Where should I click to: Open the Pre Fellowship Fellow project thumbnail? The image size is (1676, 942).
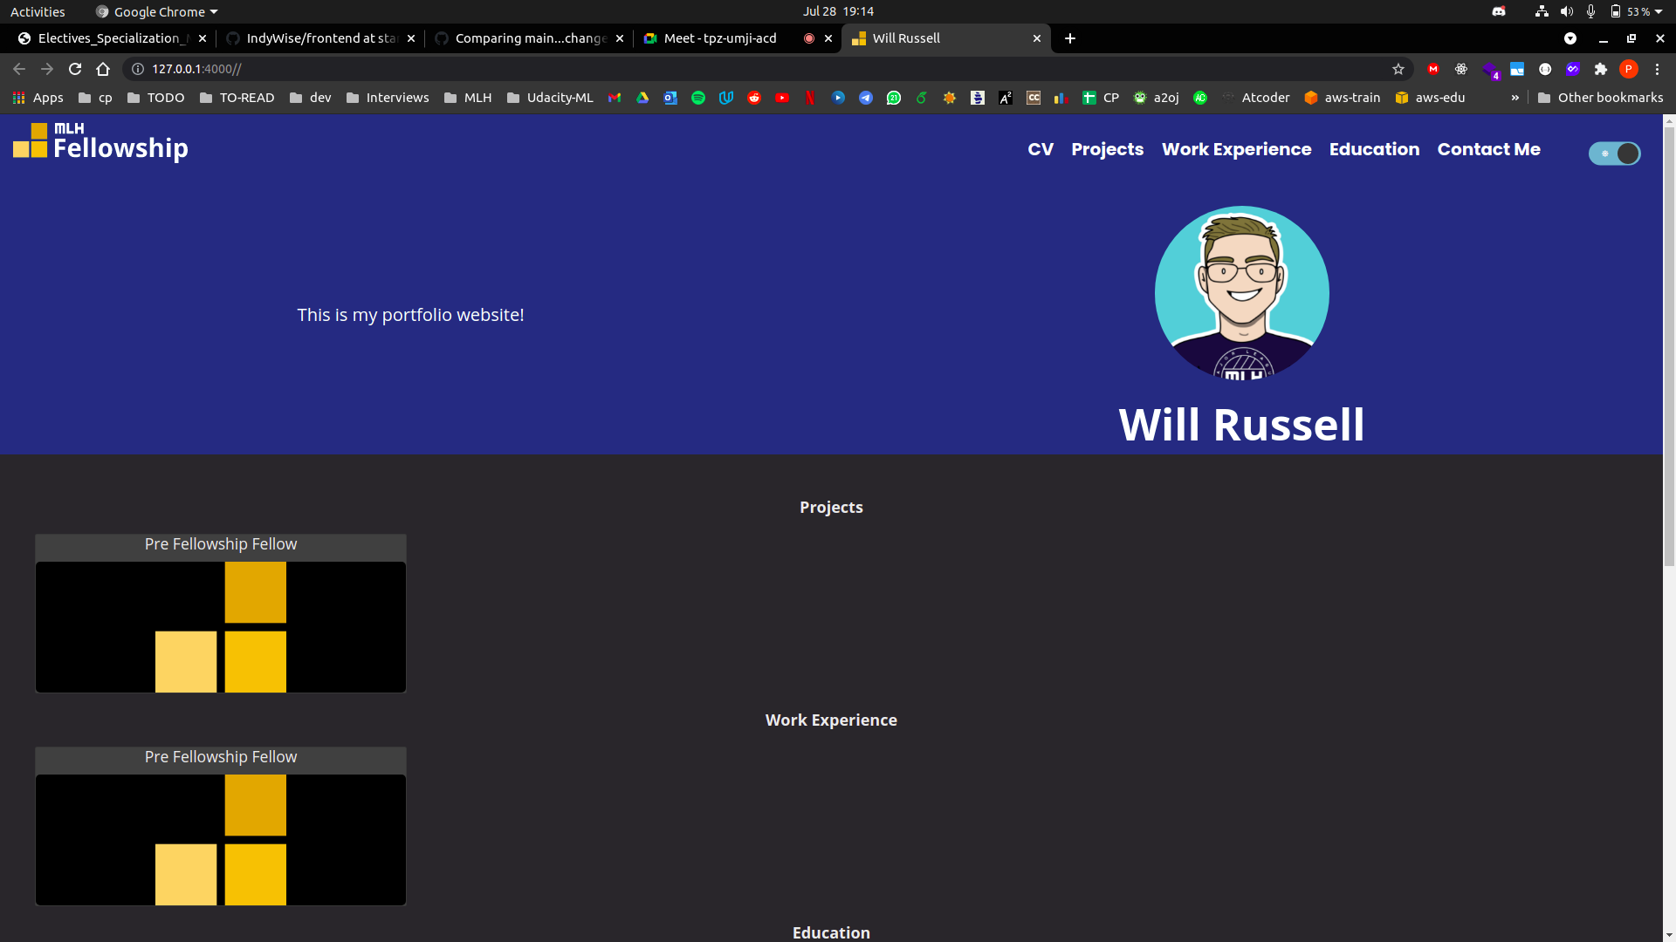coord(221,626)
